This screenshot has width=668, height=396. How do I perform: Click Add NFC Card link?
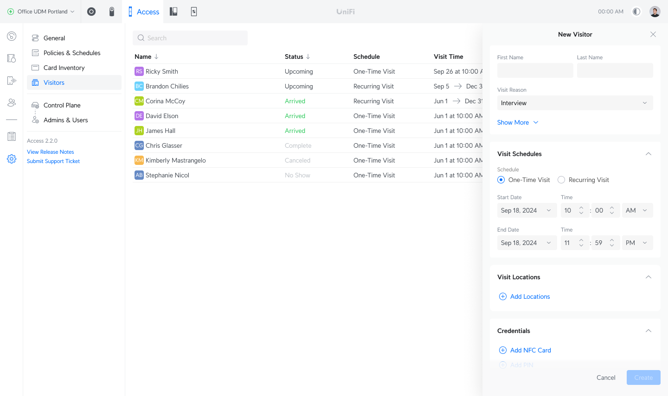coord(525,350)
